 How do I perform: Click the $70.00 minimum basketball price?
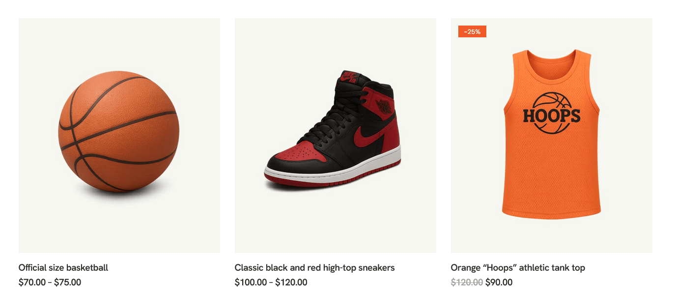click(32, 282)
